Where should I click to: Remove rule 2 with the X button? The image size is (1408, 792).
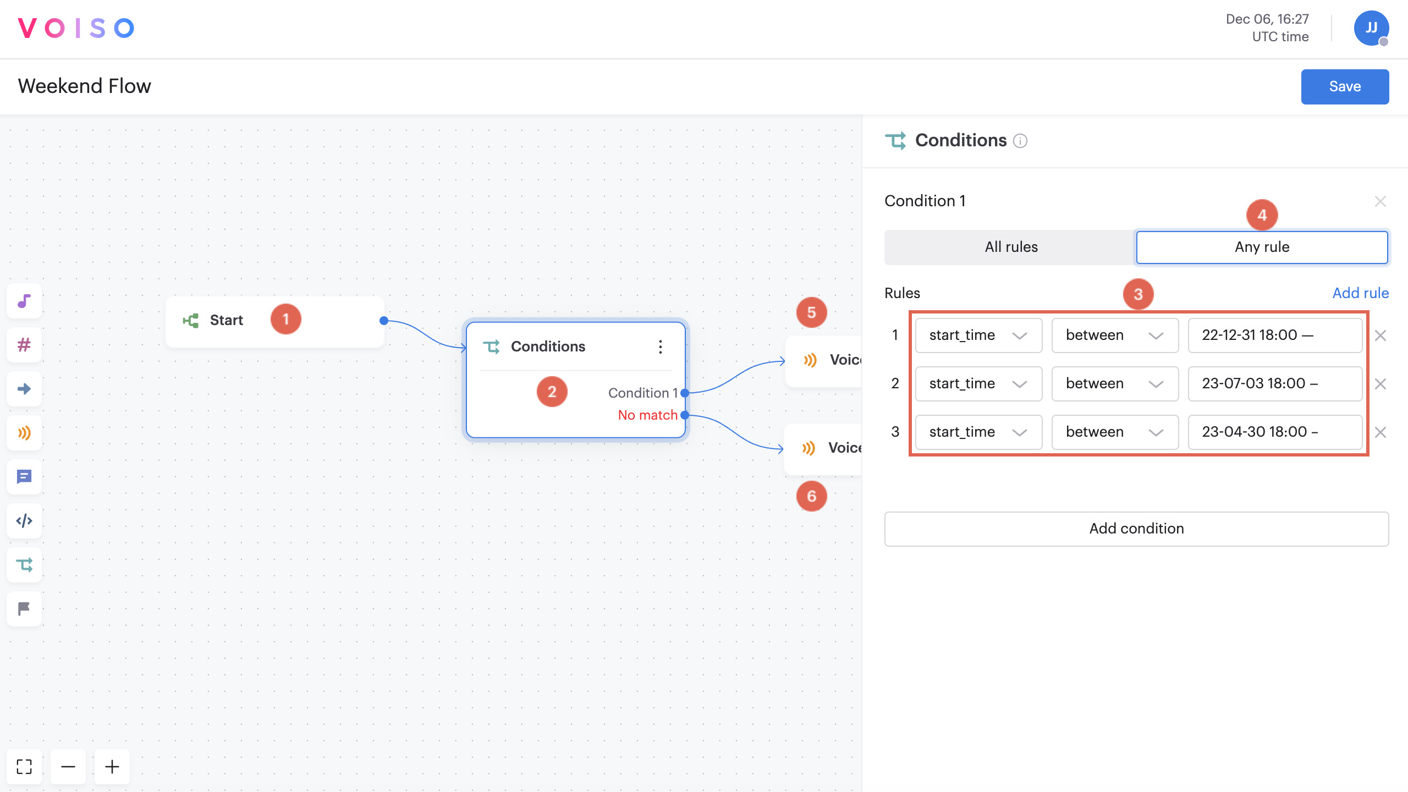point(1381,384)
